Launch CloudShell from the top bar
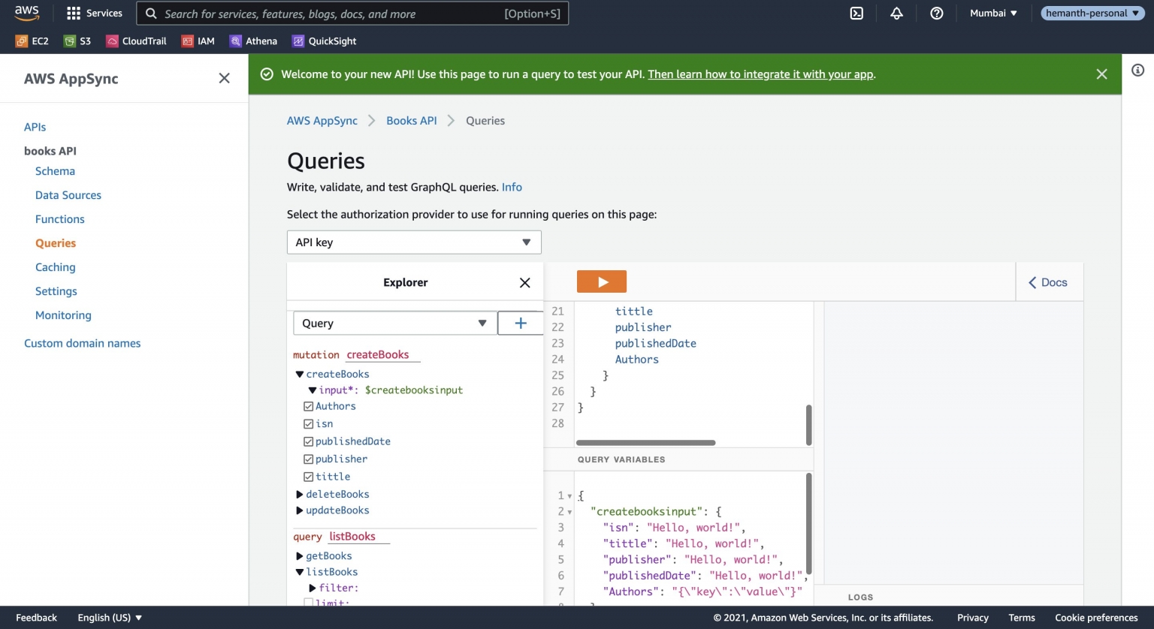Viewport: 1154px width, 629px height. (856, 13)
